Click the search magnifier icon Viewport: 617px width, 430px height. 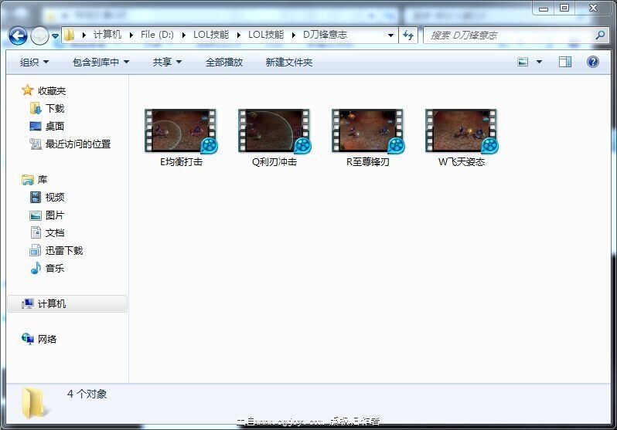pos(600,36)
